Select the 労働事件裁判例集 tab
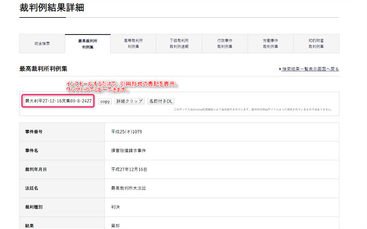367x229 pixels. tap(270, 44)
